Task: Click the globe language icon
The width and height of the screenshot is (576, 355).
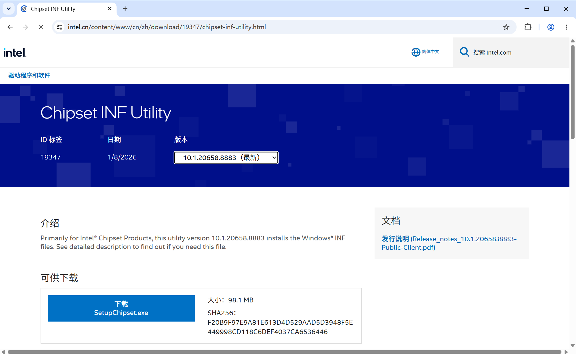Action: [x=416, y=52]
